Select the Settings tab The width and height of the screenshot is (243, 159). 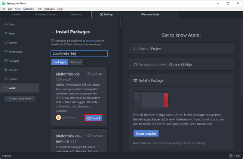click(106, 15)
